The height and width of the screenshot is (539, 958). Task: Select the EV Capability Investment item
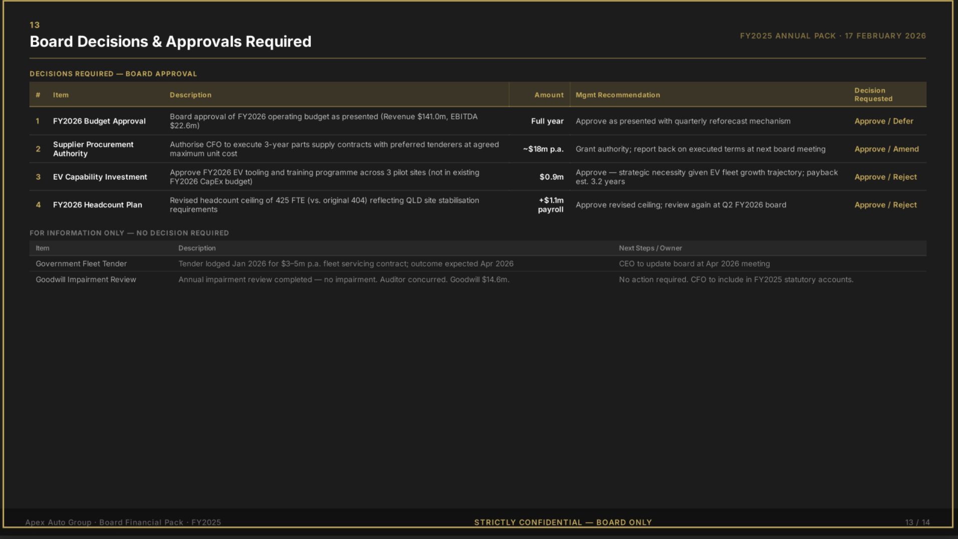tap(100, 177)
